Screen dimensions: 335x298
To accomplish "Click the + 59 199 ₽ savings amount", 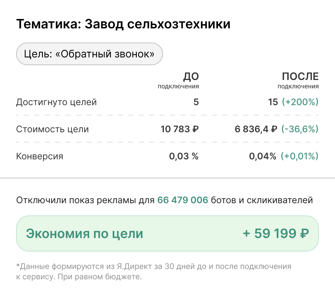I will [276, 233].
